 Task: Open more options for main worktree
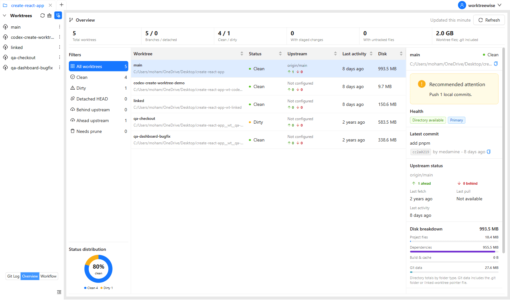[x=60, y=27]
